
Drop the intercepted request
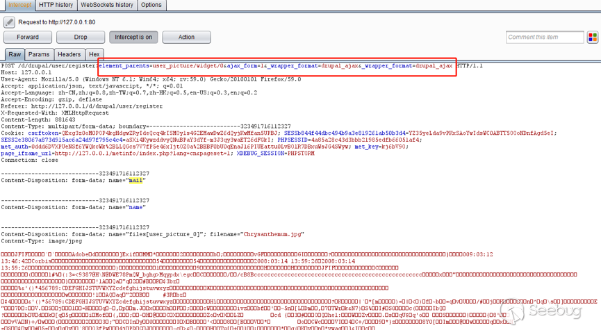(x=81, y=37)
